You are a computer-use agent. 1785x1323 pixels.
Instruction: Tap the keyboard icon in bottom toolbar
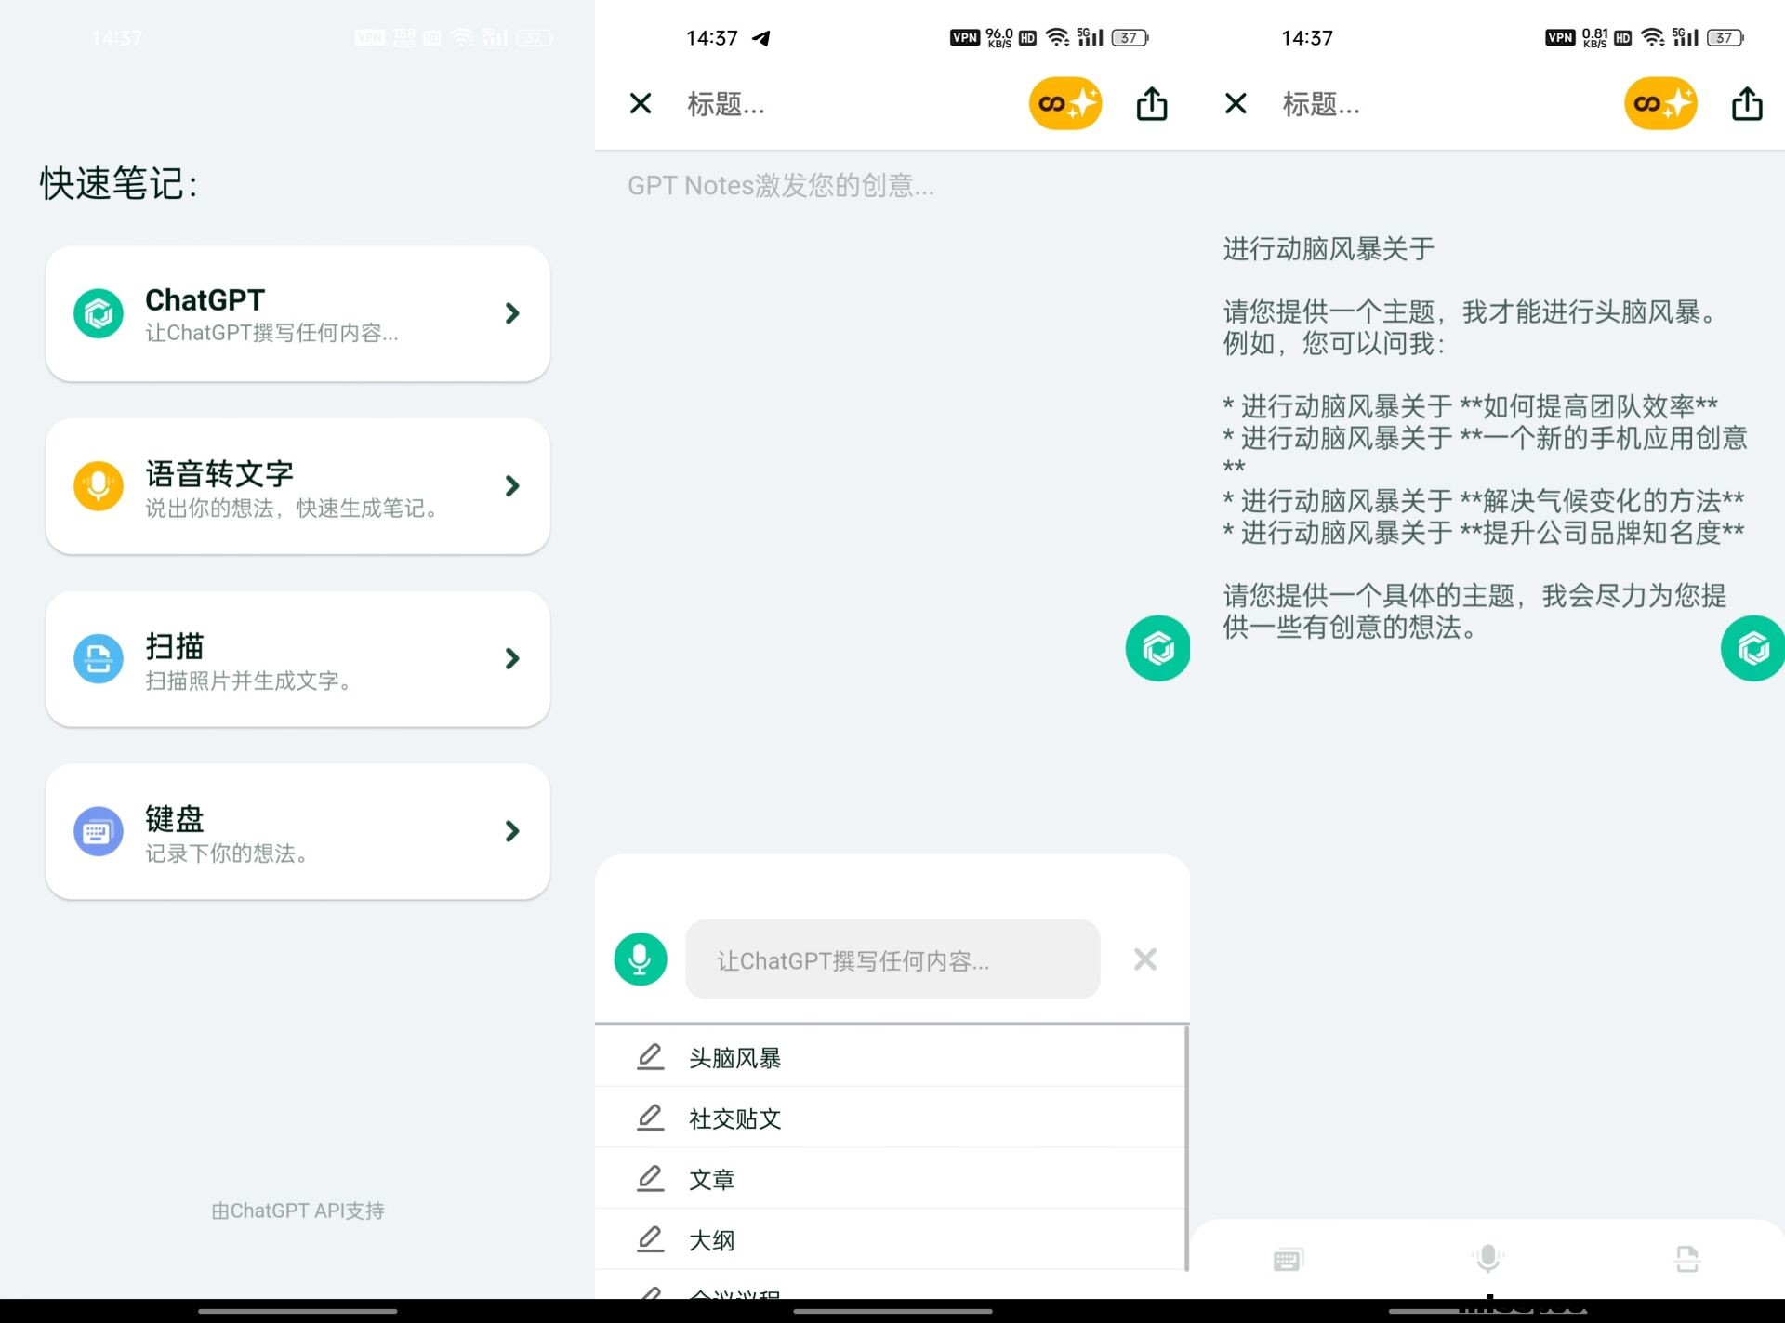click(x=1289, y=1260)
